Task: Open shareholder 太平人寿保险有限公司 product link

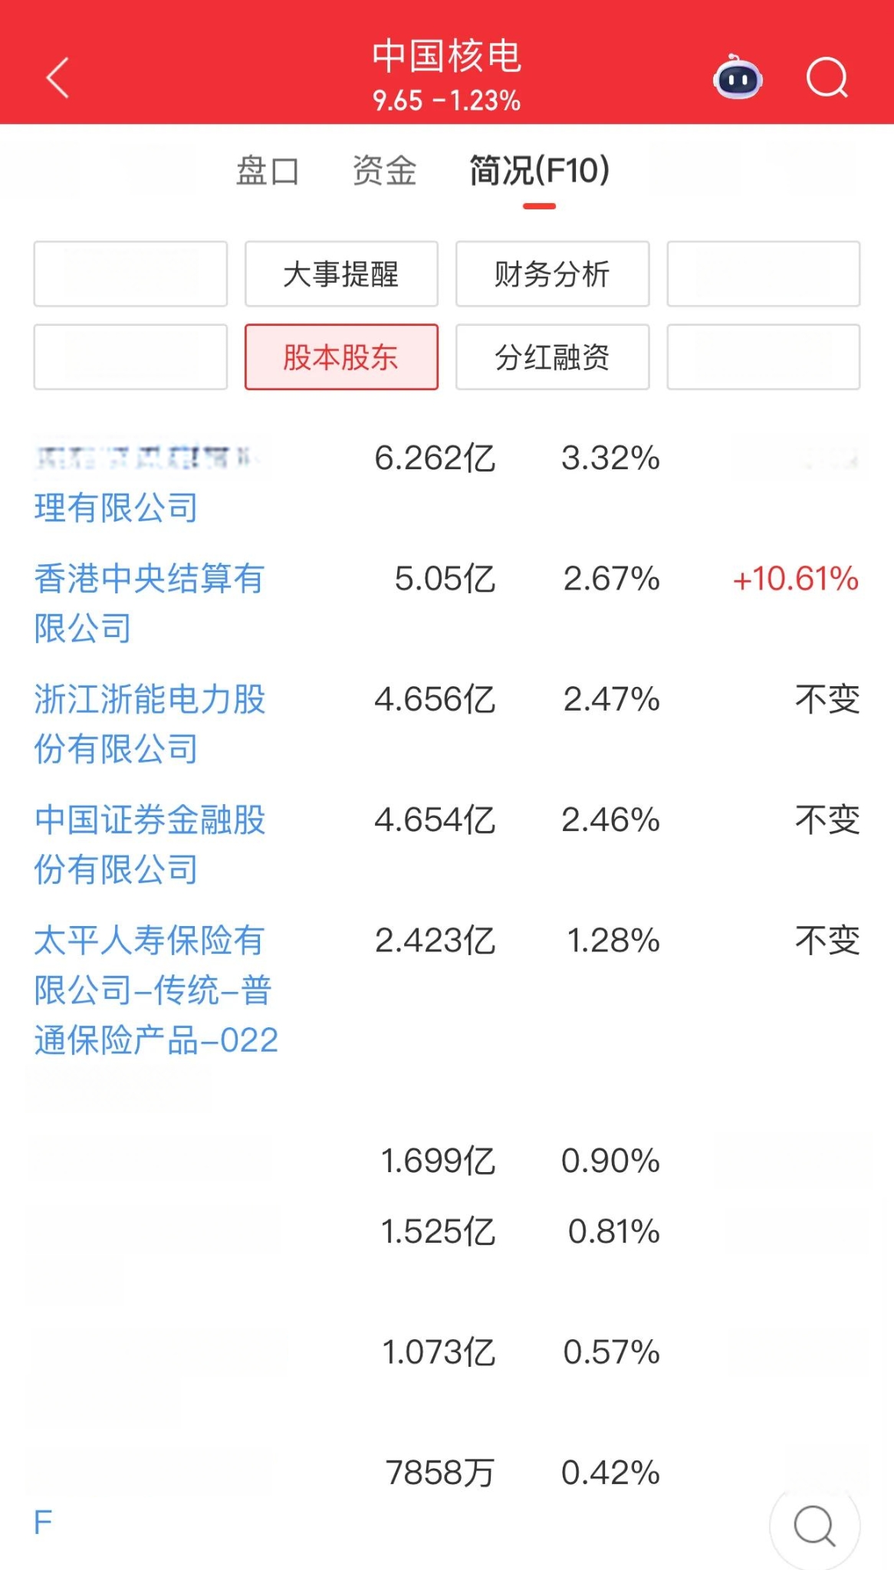Action: click(x=156, y=990)
